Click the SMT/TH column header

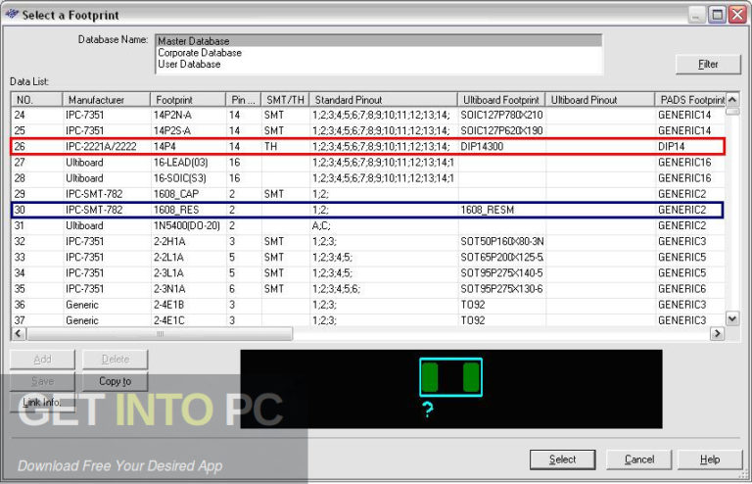[285, 100]
